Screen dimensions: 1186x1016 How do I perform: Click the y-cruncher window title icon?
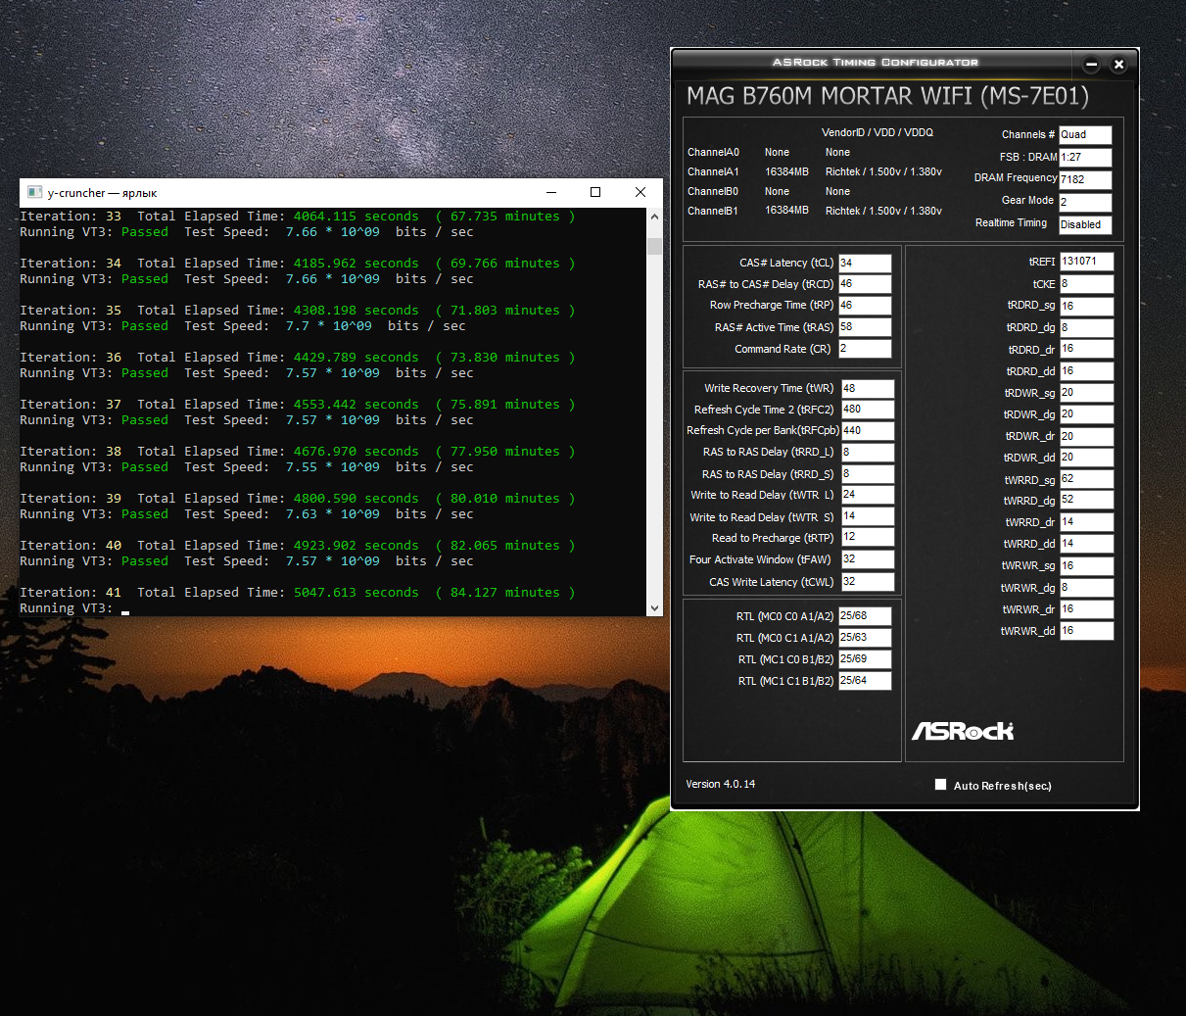point(34,192)
